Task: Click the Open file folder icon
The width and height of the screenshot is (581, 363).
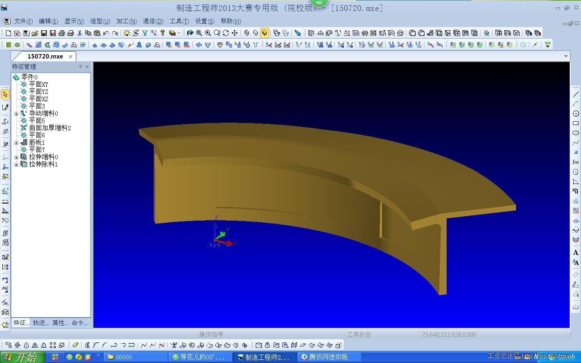Action: [x=35, y=33]
